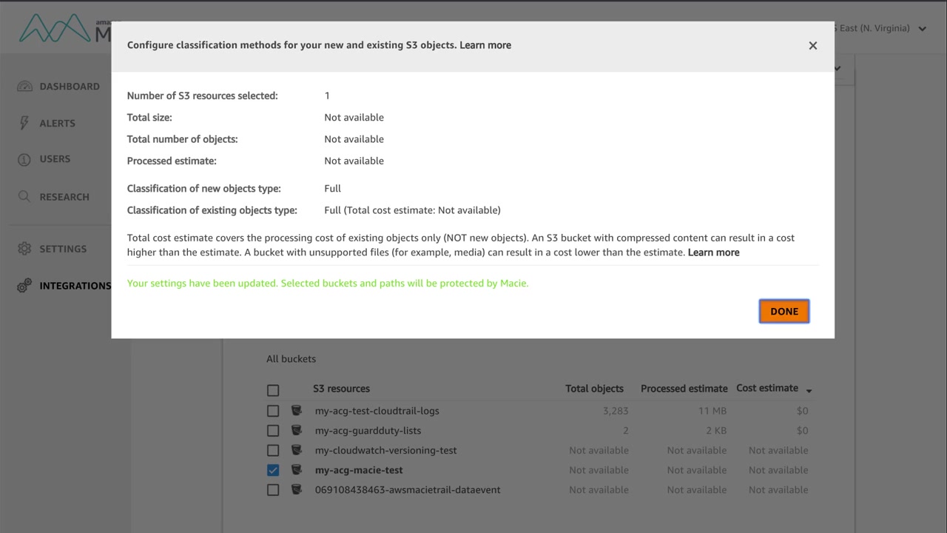This screenshot has width=947, height=533.
Task: Open the region dropdown arrow
Action: (x=922, y=29)
